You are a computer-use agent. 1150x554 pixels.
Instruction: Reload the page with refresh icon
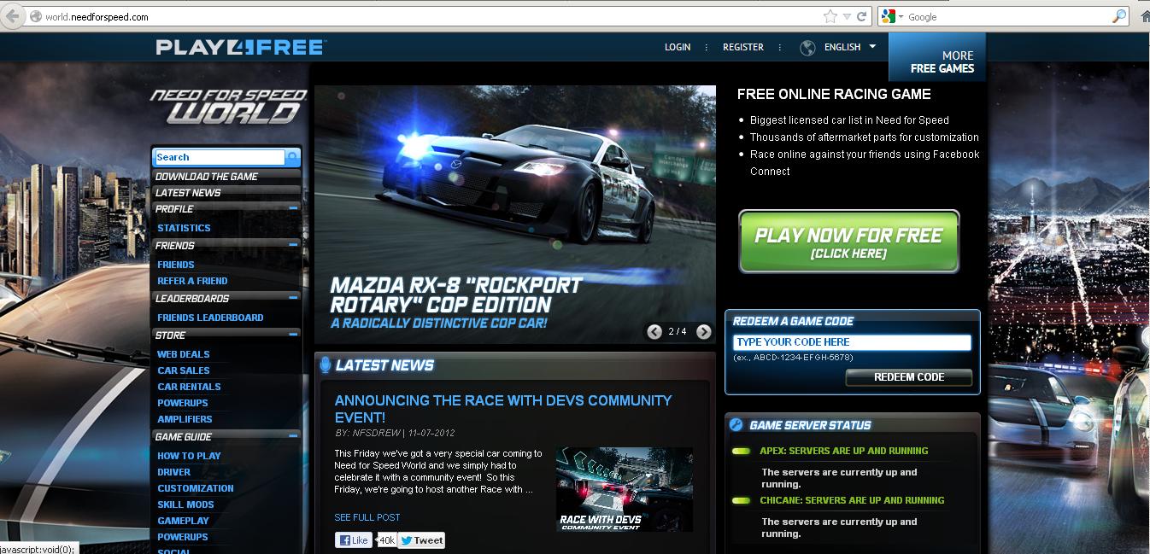tap(862, 16)
